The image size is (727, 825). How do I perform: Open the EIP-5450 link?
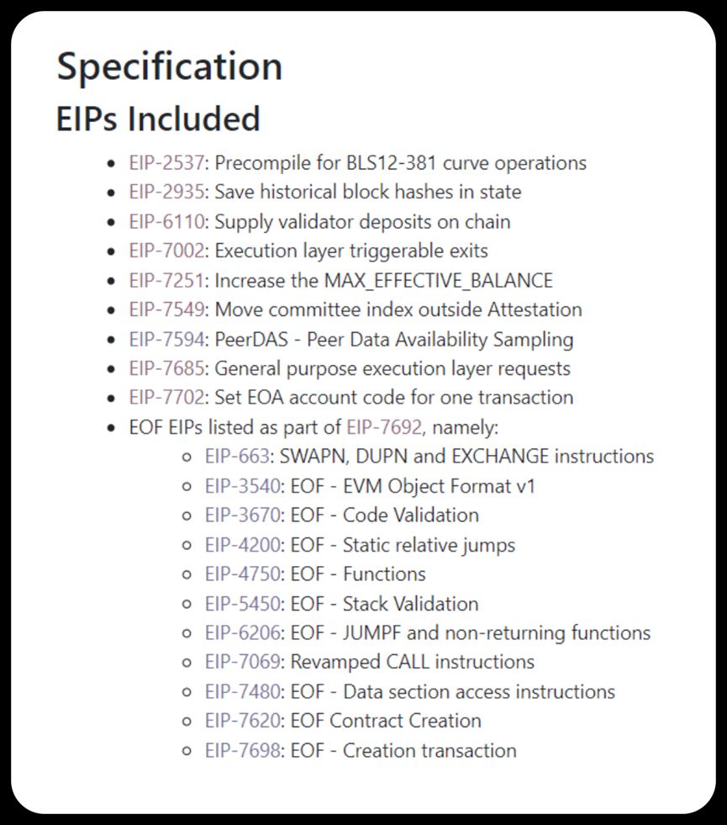click(242, 604)
